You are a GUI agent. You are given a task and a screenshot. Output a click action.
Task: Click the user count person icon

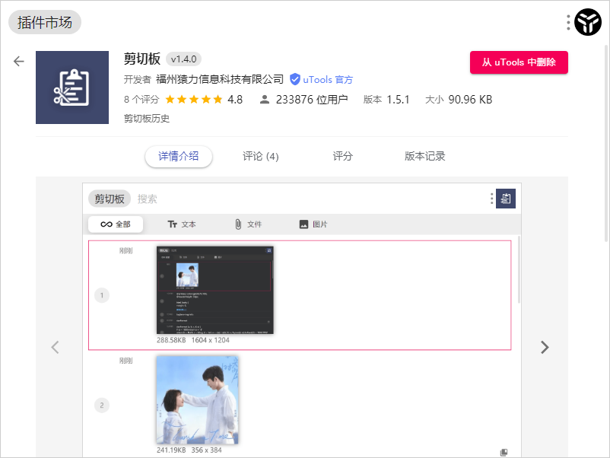265,100
